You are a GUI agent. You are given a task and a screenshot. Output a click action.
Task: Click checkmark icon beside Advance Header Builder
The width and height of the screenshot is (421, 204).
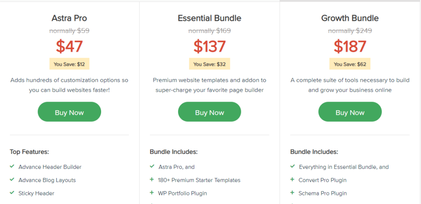pyautogui.click(x=12, y=167)
